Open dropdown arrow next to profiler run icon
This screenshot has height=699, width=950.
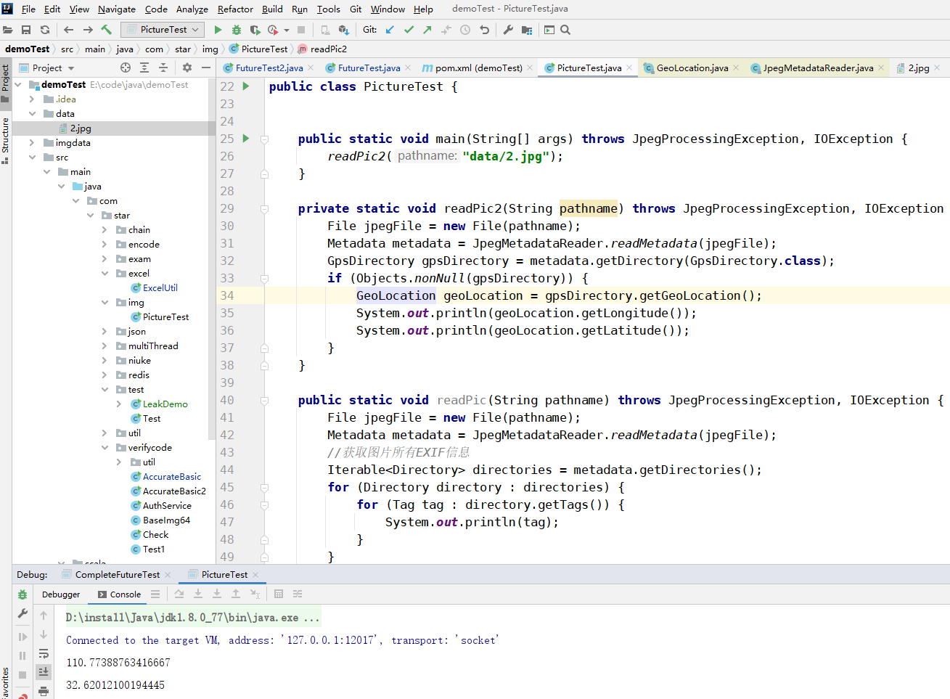[x=287, y=30]
